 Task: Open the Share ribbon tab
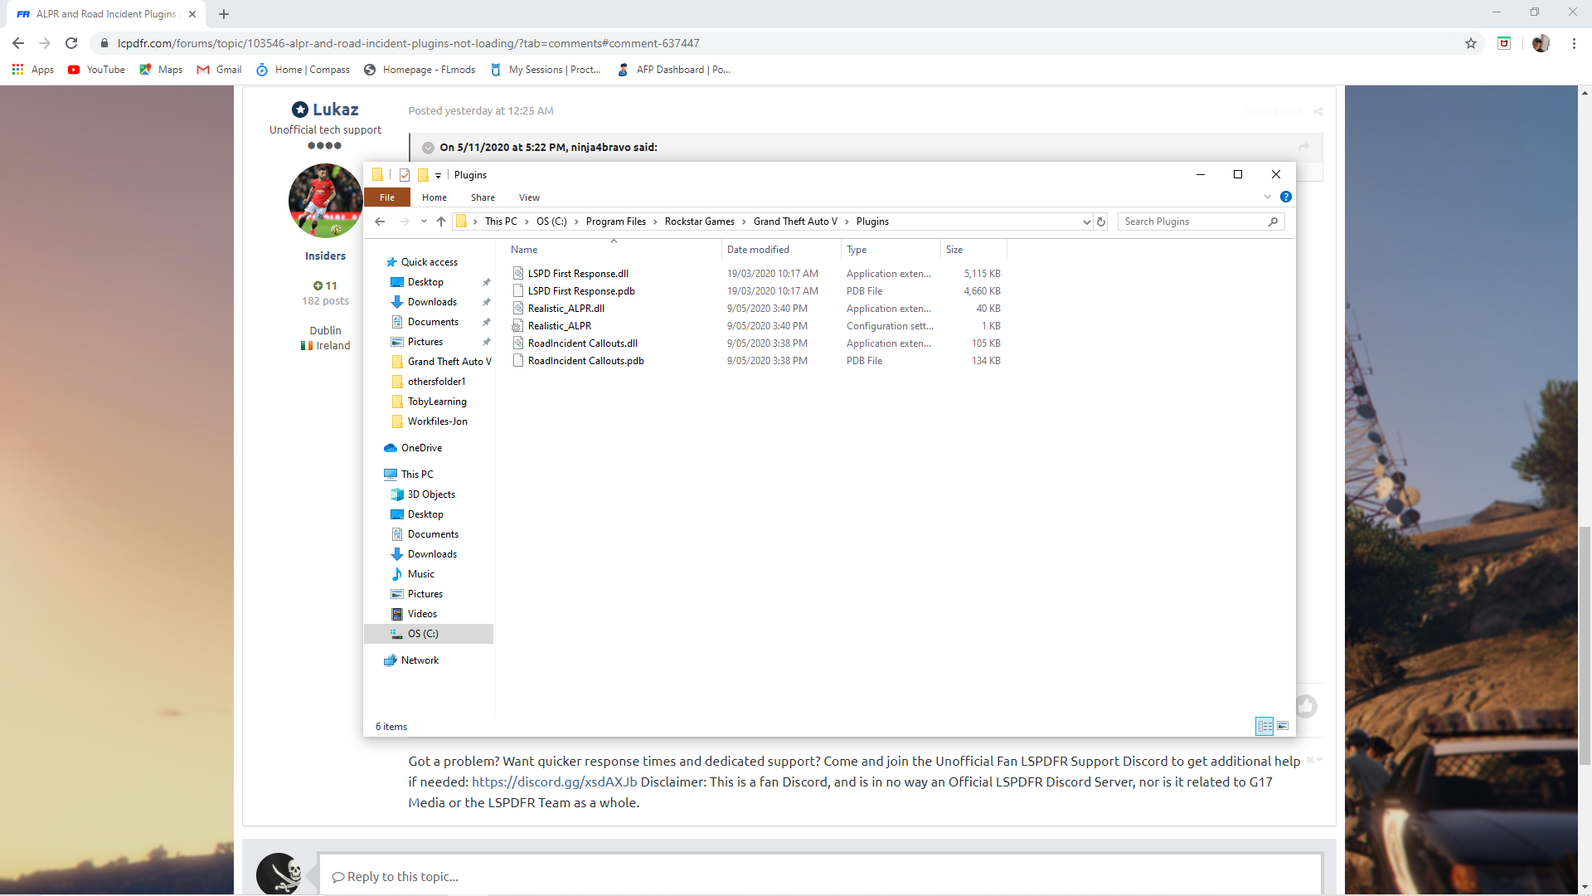point(483,197)
